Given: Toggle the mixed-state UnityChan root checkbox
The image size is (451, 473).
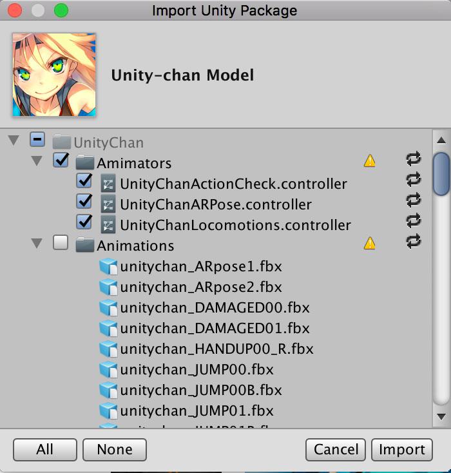Looking at the screenshot, I should coord(37,139).
